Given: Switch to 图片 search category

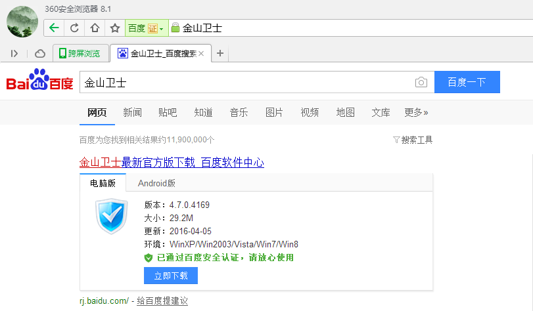Looking at the screenshot, I should 274,112.
